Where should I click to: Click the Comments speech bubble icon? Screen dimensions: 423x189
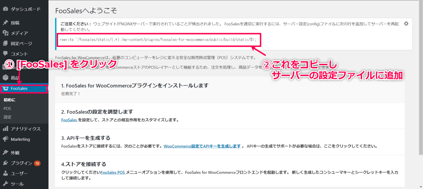[5, 54]
